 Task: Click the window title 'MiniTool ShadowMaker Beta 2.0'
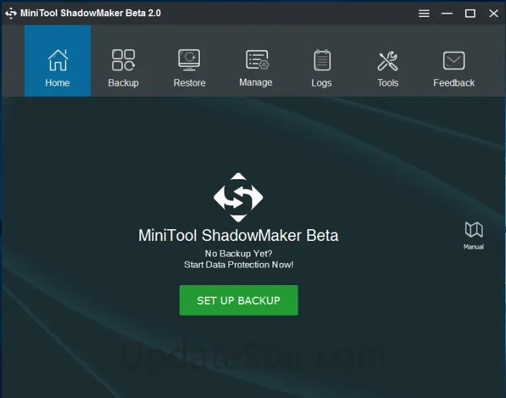point(90,13)
